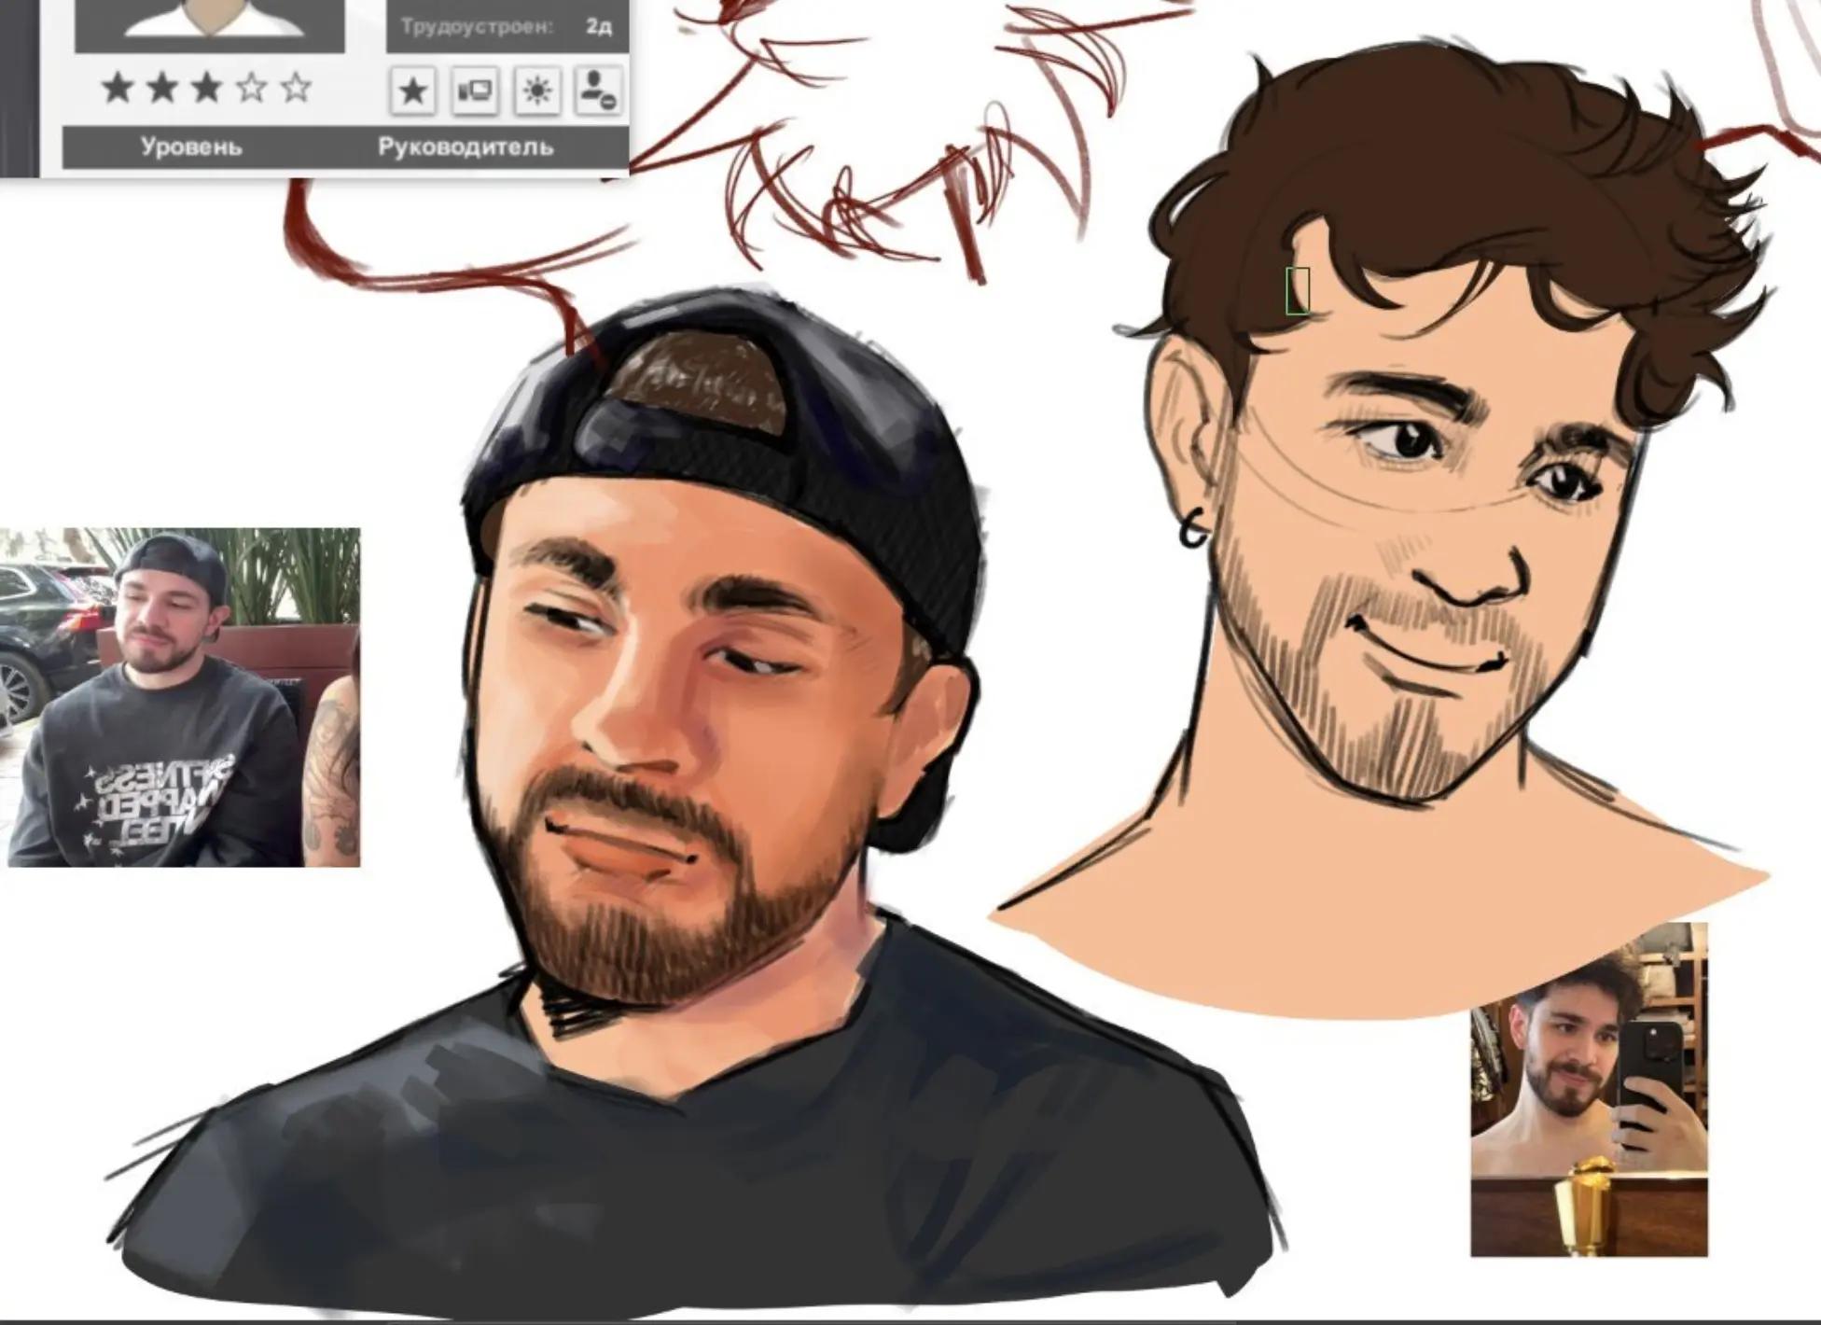
Task: Click the '2д' value
Action: pos(599,26)
